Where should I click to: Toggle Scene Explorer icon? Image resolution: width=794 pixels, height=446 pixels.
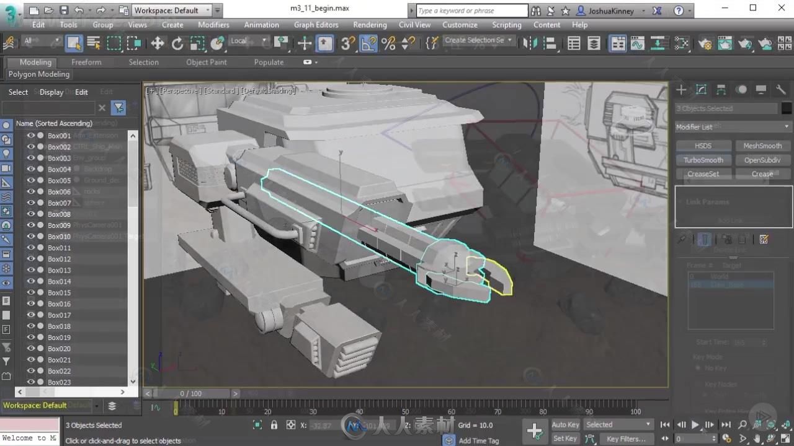574,43
